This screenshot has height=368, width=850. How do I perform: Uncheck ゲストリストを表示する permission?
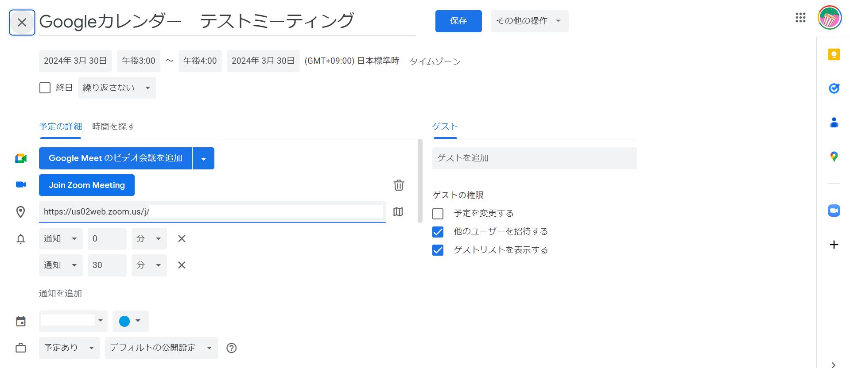pyautogui.click(x=438, y=250)
